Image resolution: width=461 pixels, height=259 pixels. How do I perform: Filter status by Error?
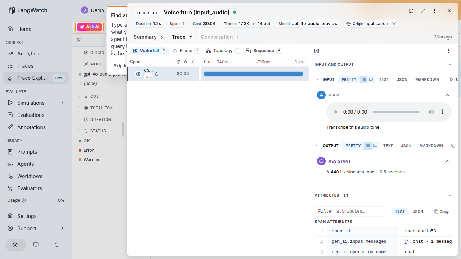click(x=89, y=150)
